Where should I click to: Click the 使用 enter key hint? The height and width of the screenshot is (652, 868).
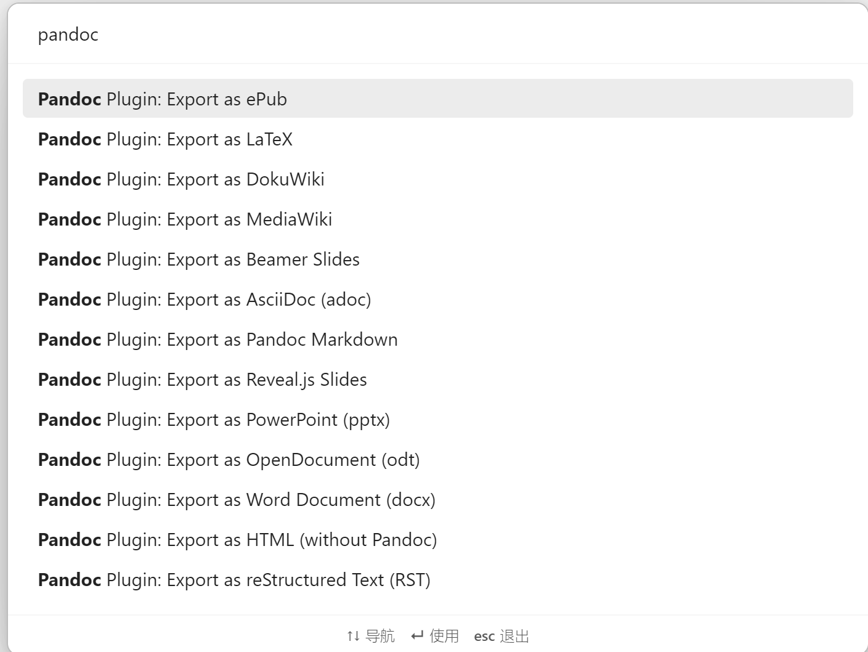435,635
